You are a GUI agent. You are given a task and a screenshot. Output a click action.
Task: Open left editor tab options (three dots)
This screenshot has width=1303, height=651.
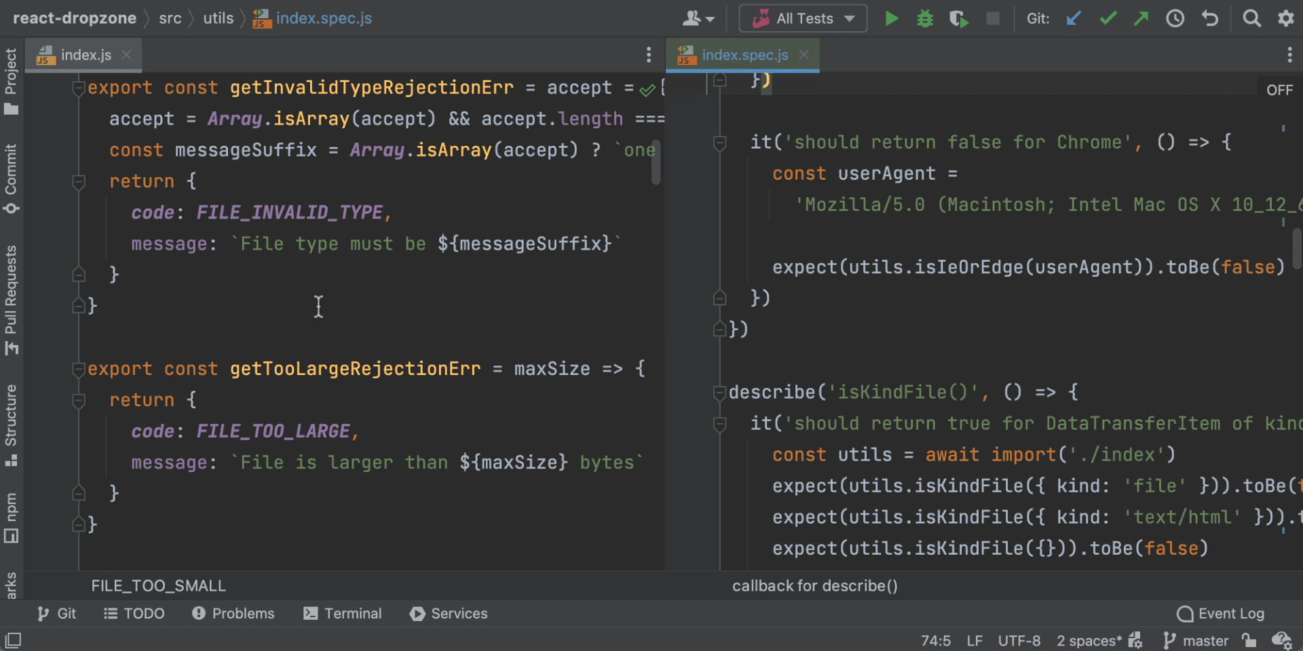pyautogui.click(x=649, y=55)
